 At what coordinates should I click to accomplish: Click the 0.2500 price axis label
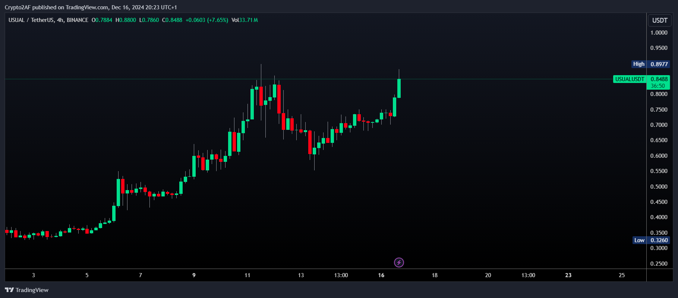click(x=659, y=264)
